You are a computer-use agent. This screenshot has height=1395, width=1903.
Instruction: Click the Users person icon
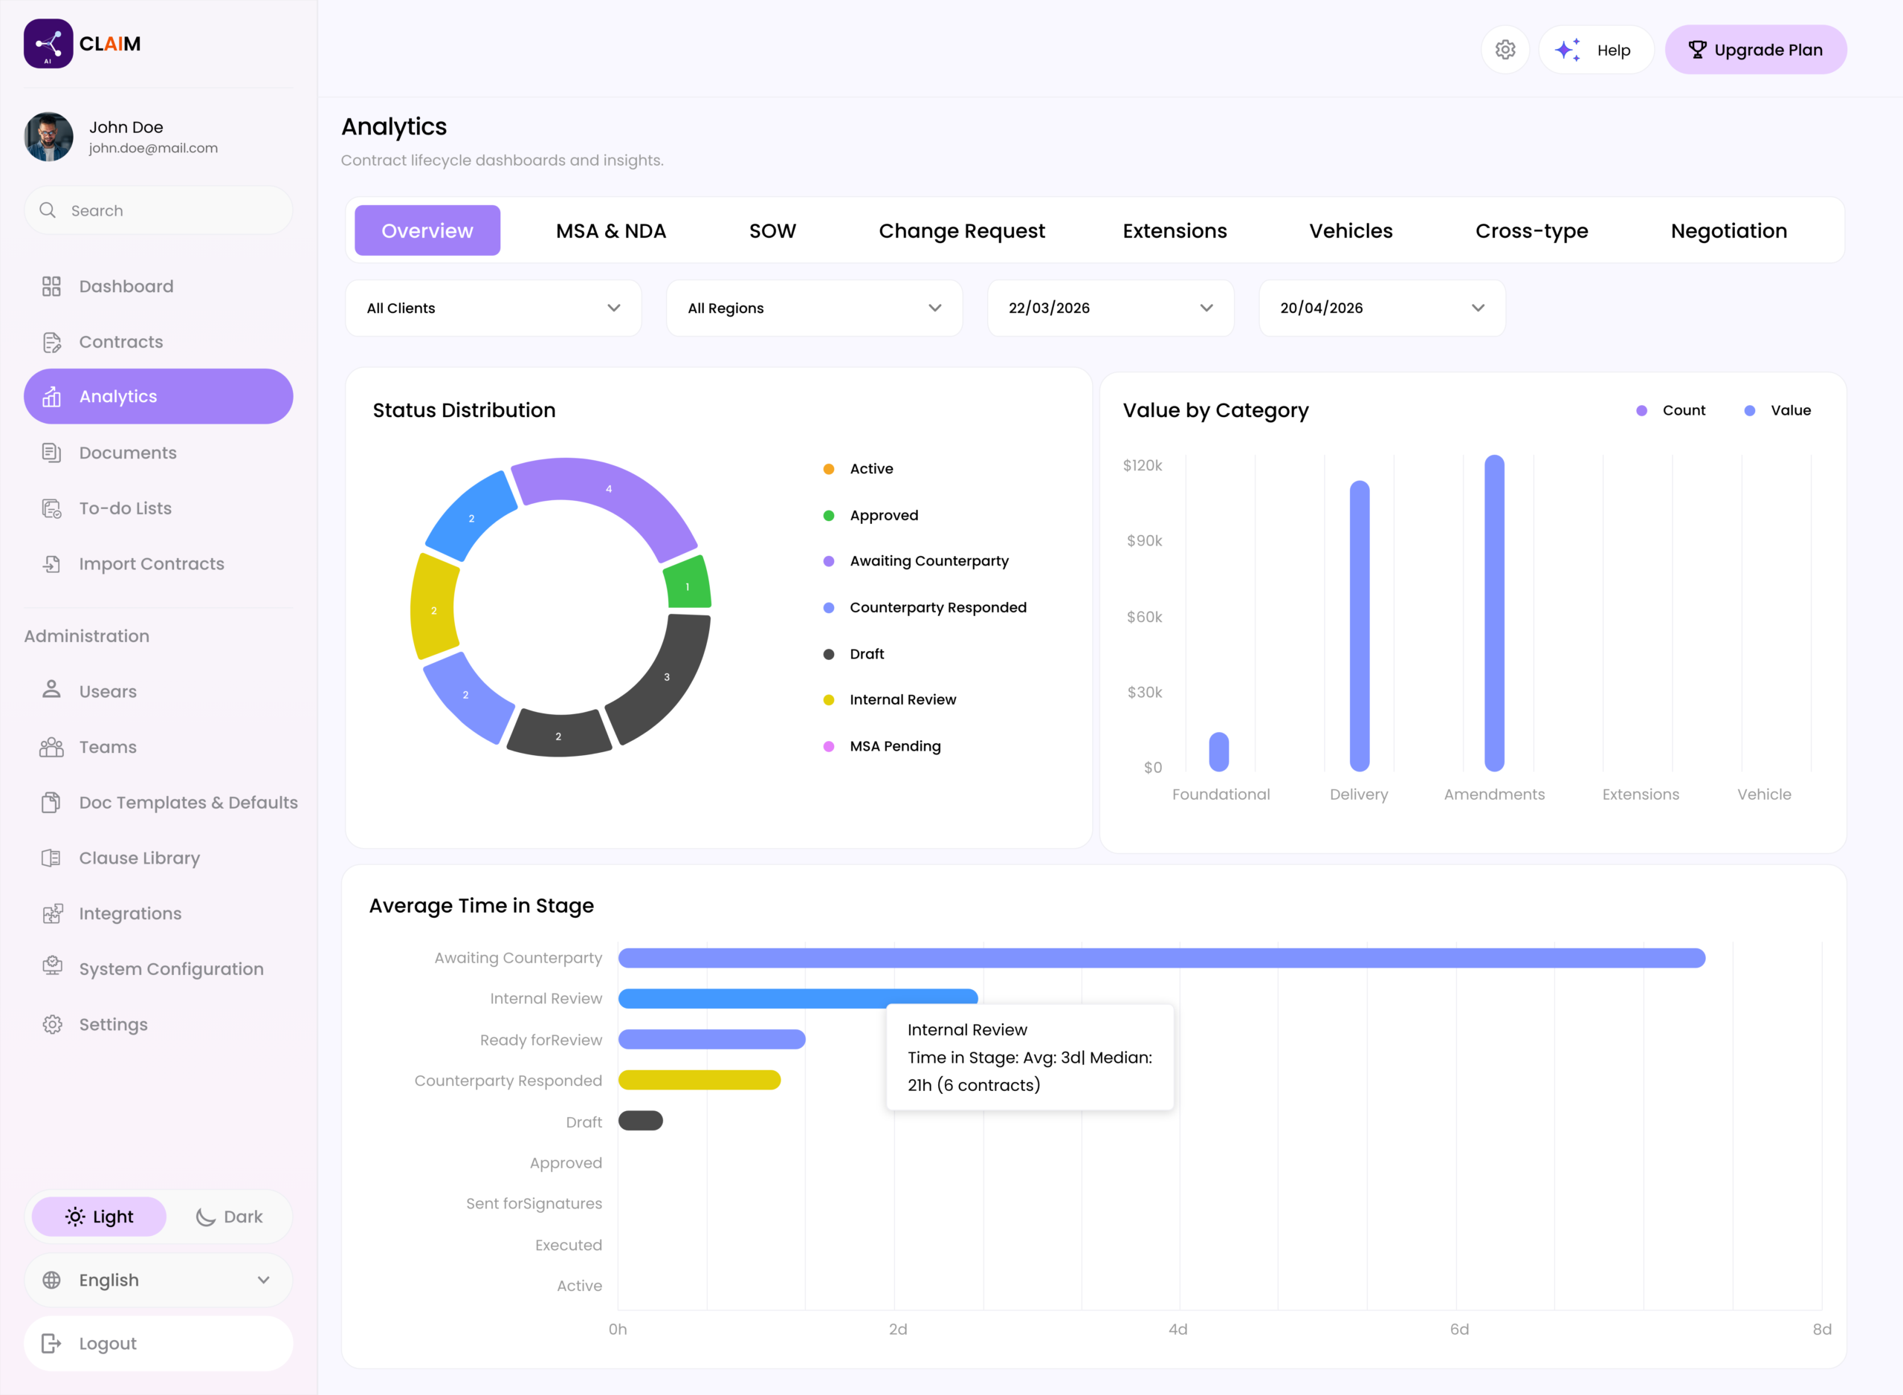[x=51, y=690]
